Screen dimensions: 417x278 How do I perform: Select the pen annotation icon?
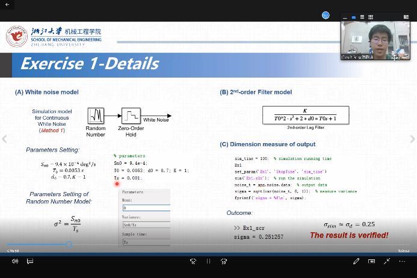[x=356, y=261]
